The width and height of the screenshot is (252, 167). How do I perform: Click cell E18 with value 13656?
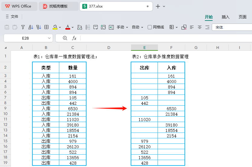coord(145,158)
